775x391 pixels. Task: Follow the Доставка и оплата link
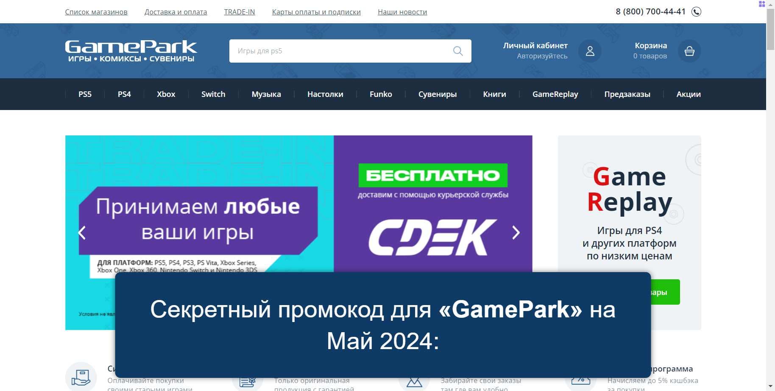[176, 12]
